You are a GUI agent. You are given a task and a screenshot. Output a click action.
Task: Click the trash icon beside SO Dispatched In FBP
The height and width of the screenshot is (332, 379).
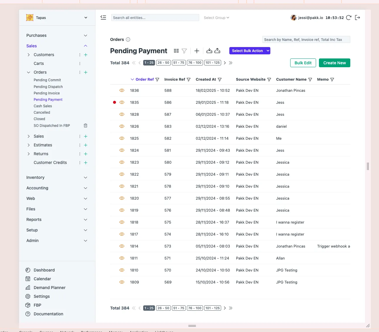pyautogui.click(x=86, y=125)
